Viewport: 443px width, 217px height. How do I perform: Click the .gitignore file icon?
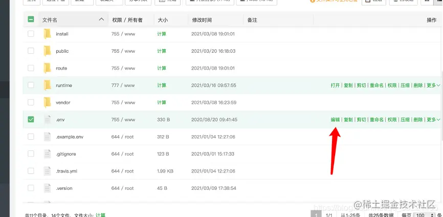pos(47,154)
